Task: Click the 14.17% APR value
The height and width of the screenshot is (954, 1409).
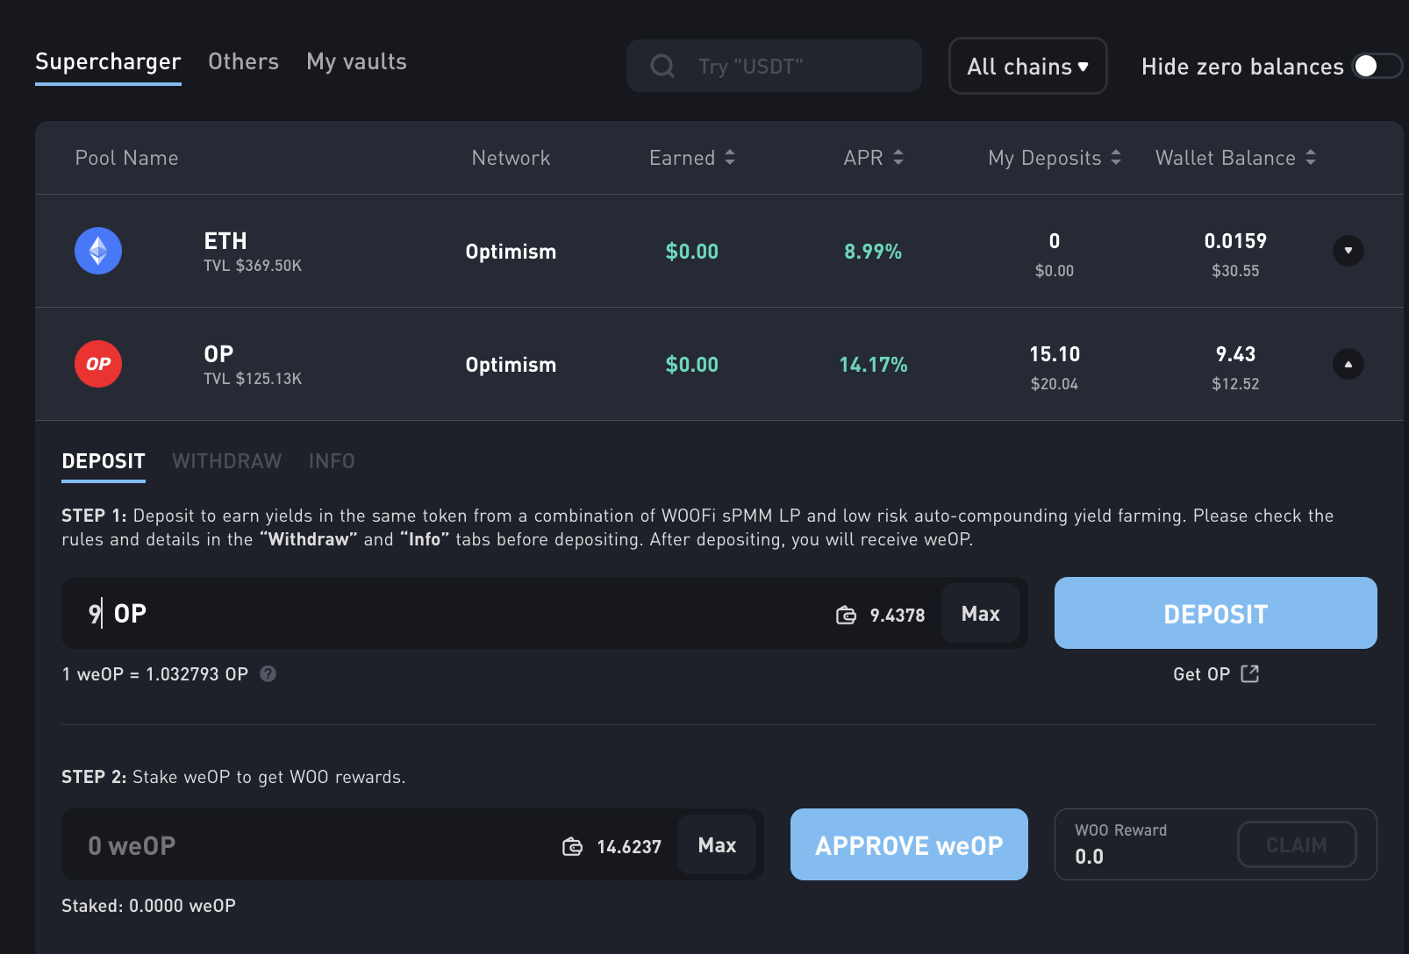Action: pyautogui.click(x=873, y=365)
